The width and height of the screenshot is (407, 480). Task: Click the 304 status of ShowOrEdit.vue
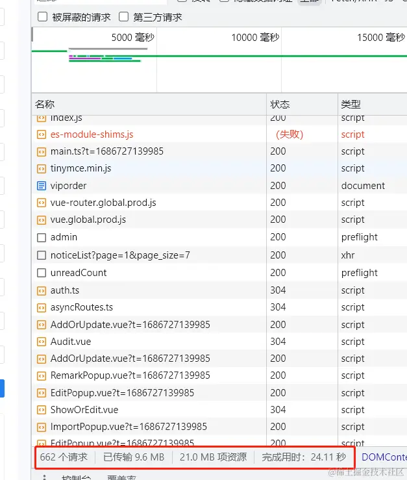278,410
